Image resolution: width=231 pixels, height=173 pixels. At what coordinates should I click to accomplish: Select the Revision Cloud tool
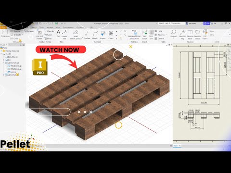197,35
